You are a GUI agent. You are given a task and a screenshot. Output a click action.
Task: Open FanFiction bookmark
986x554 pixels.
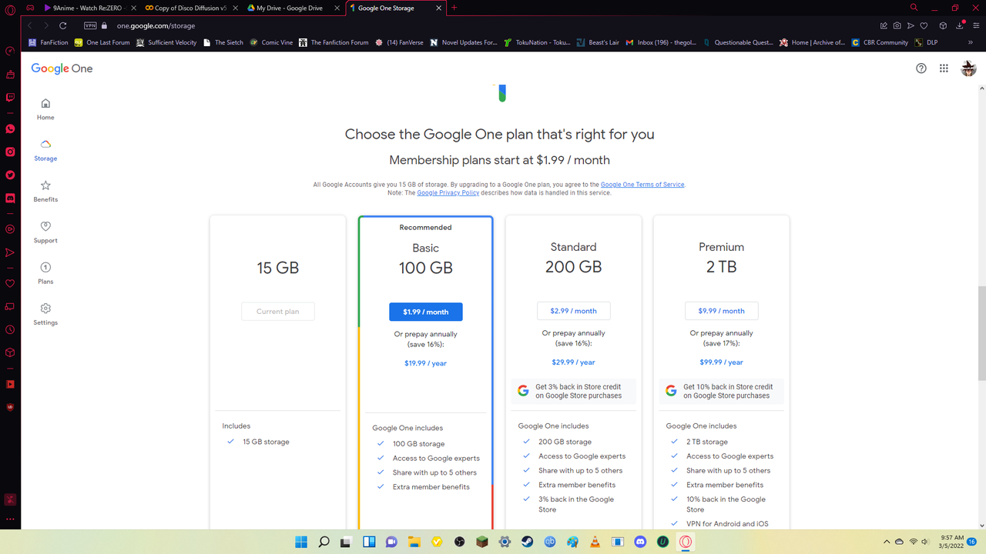[49, 42]
